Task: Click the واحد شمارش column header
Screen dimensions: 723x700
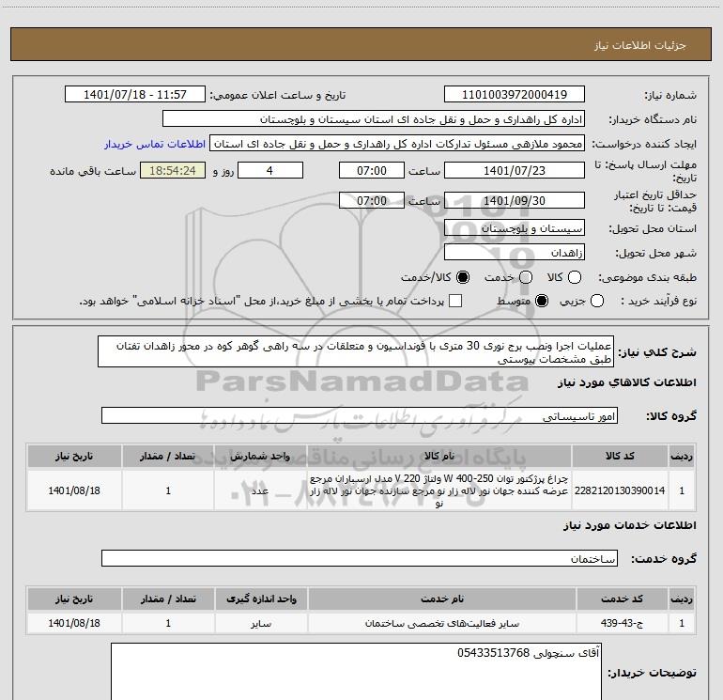Action: click(x=260, y=456)
